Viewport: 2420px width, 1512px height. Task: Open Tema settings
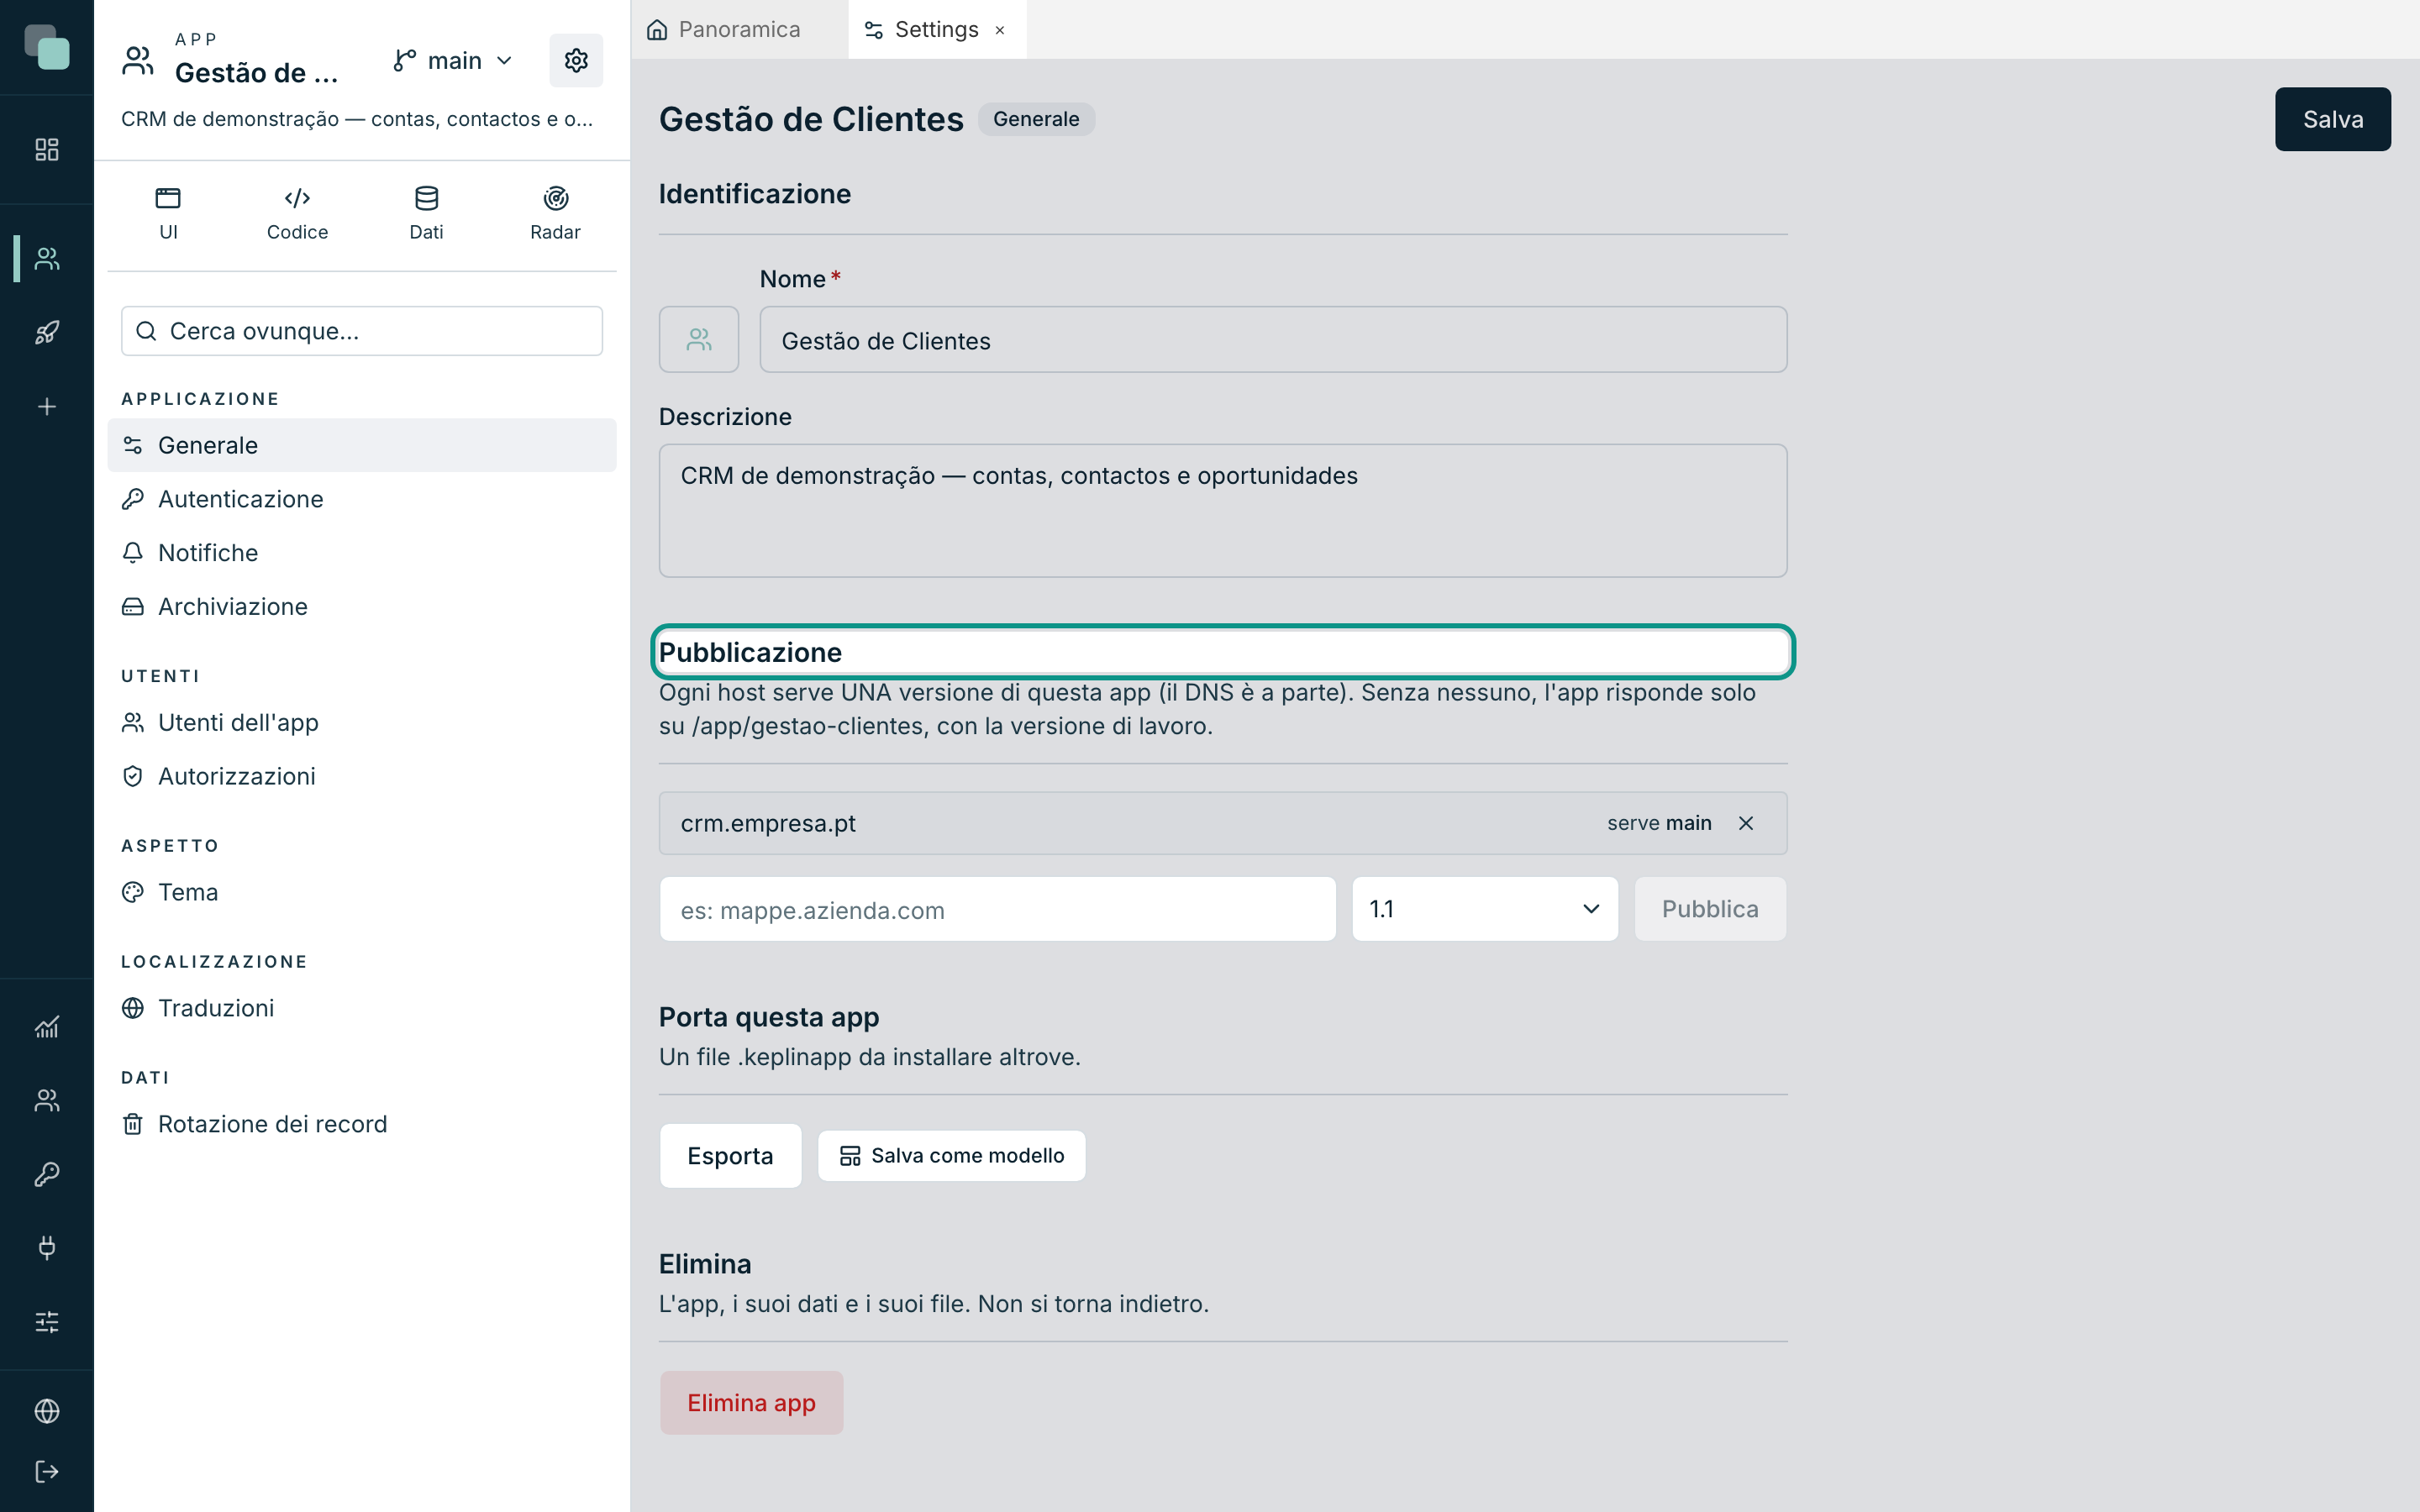[362, 892]
